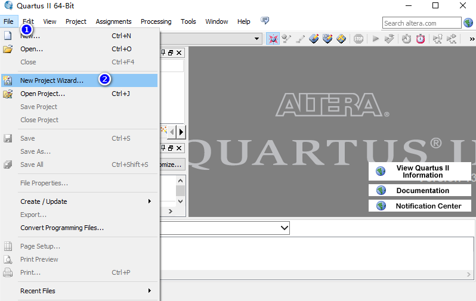Close the upper docked panel
The image size is (476, 301).
pos(179,53)
